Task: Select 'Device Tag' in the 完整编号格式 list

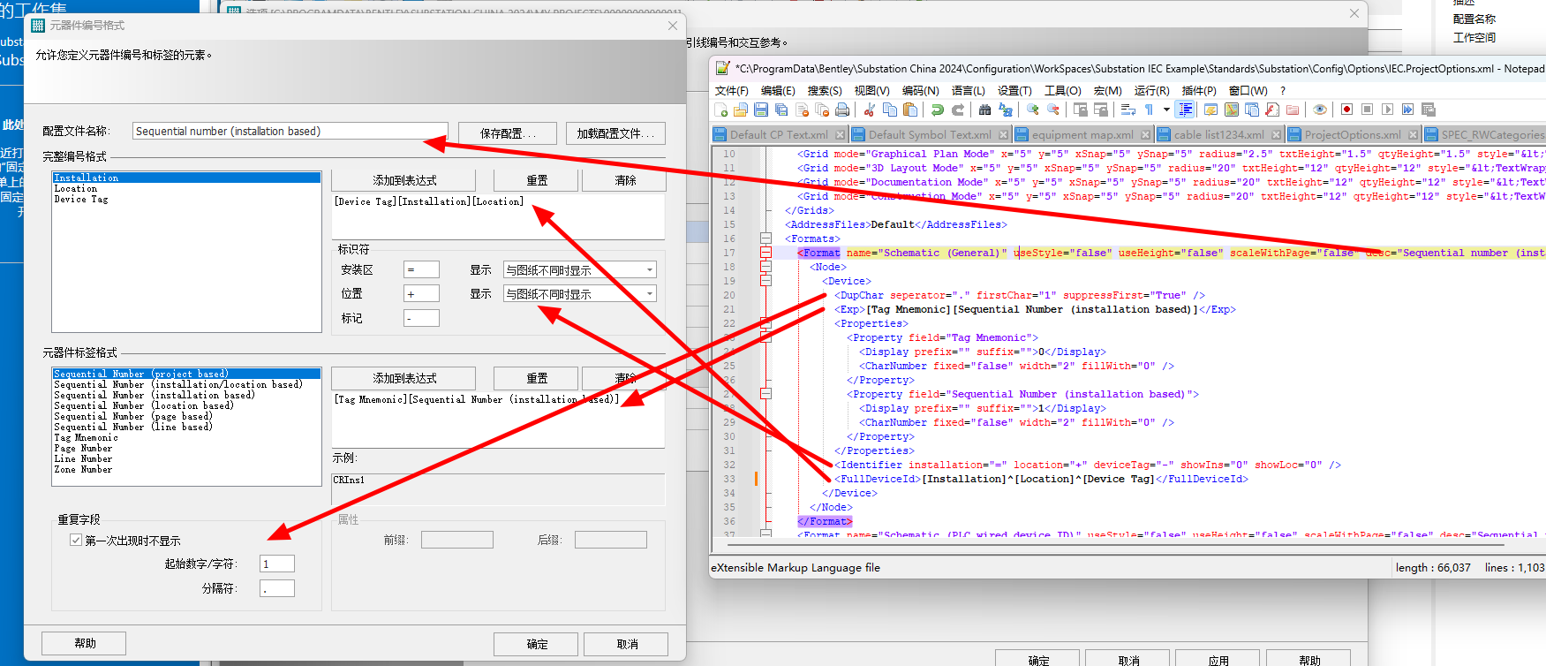Action: tap(81, 200)
